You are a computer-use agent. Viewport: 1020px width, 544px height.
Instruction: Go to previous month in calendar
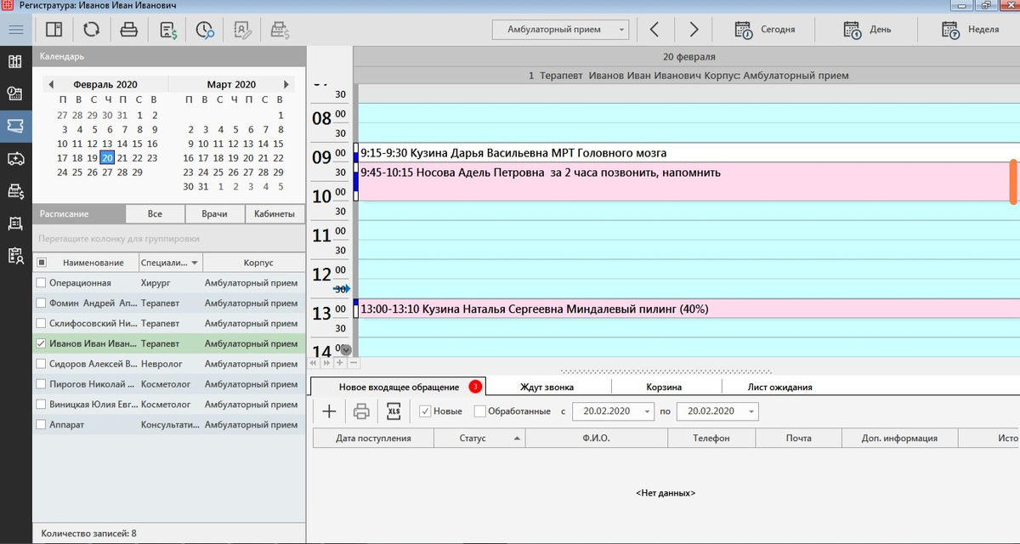[51, 85]
